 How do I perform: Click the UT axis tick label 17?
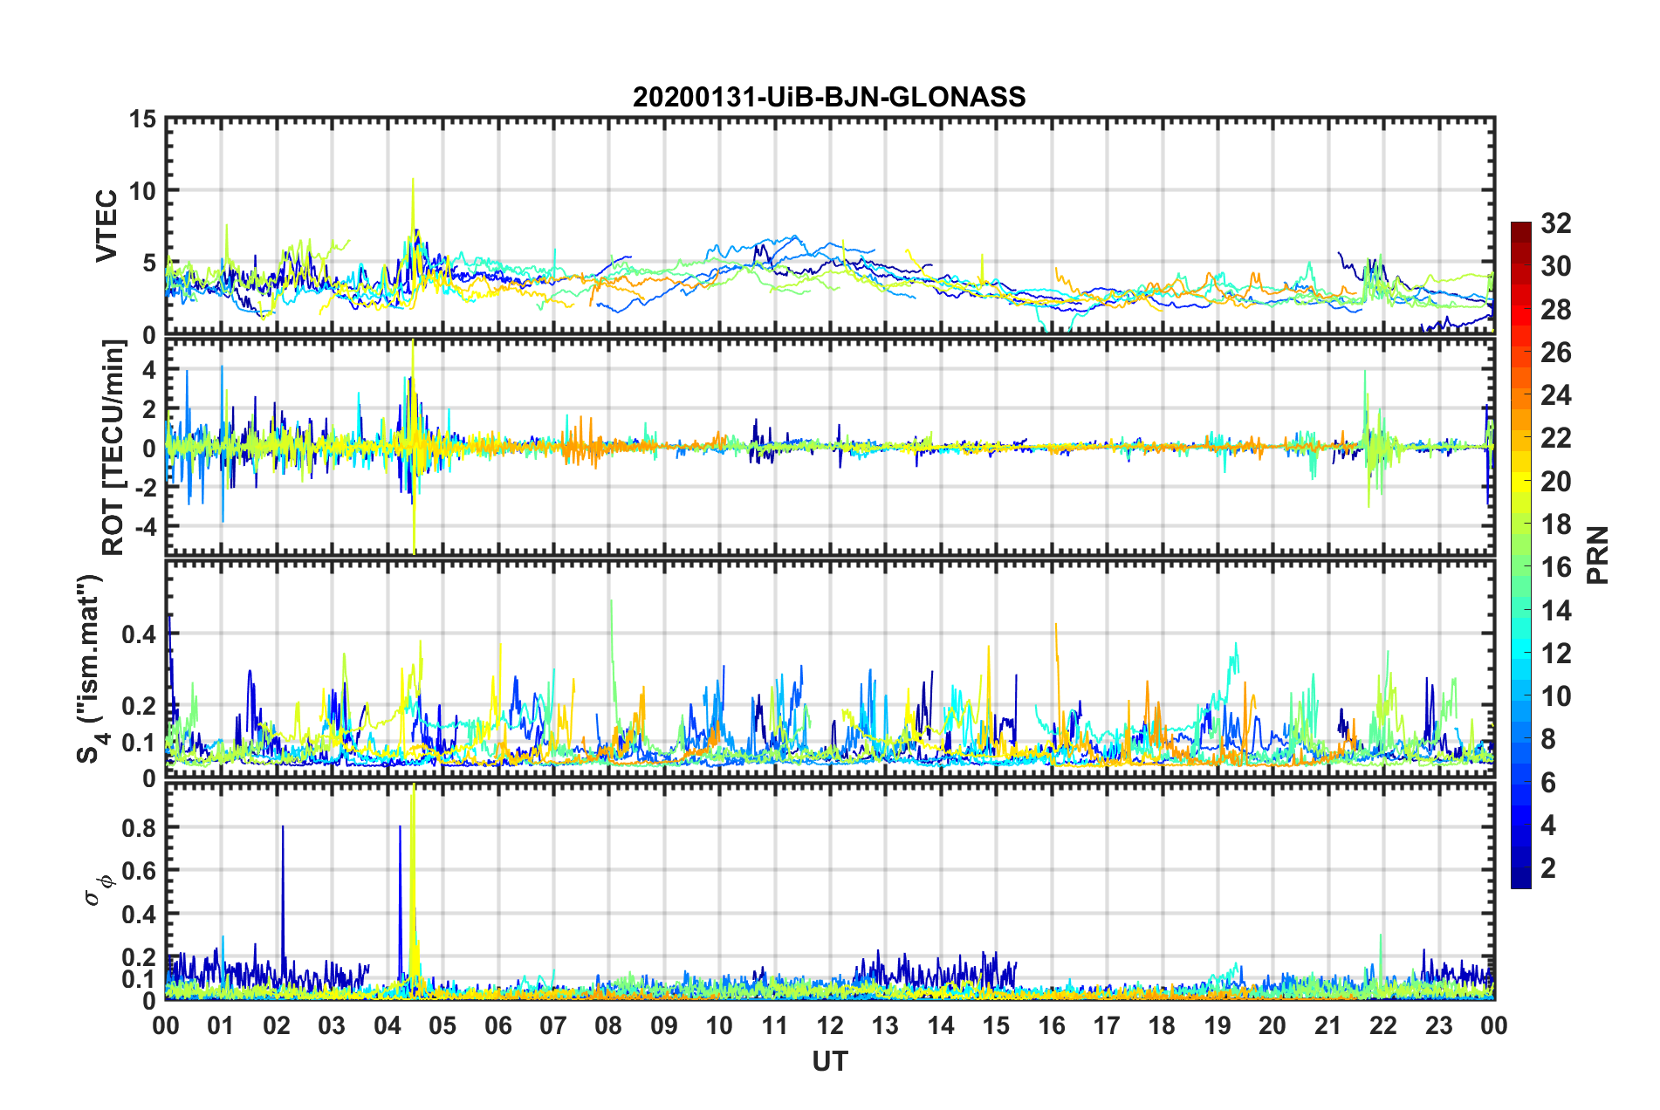point(1107,1025)
